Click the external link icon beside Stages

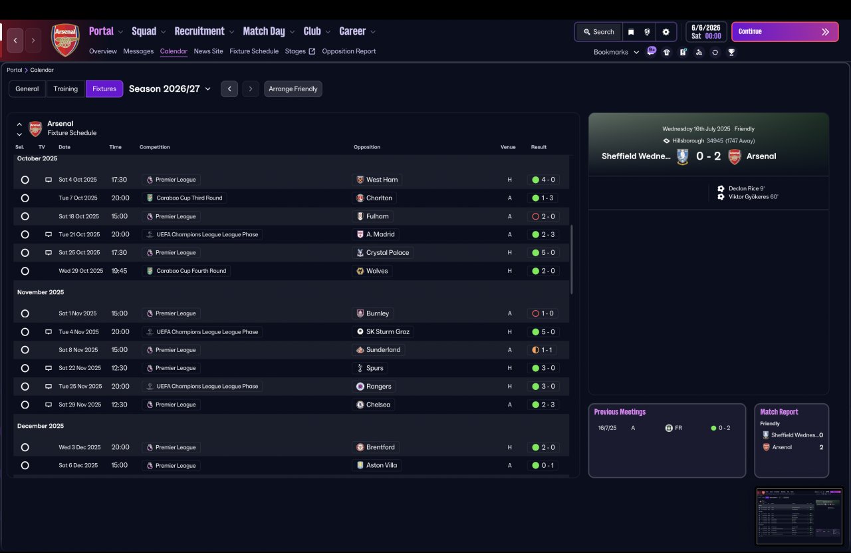312,51
